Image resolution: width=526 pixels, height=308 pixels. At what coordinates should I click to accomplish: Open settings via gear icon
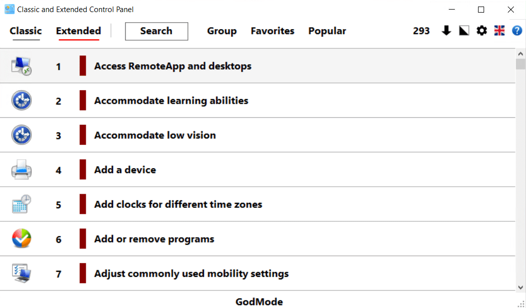point(482,31)
